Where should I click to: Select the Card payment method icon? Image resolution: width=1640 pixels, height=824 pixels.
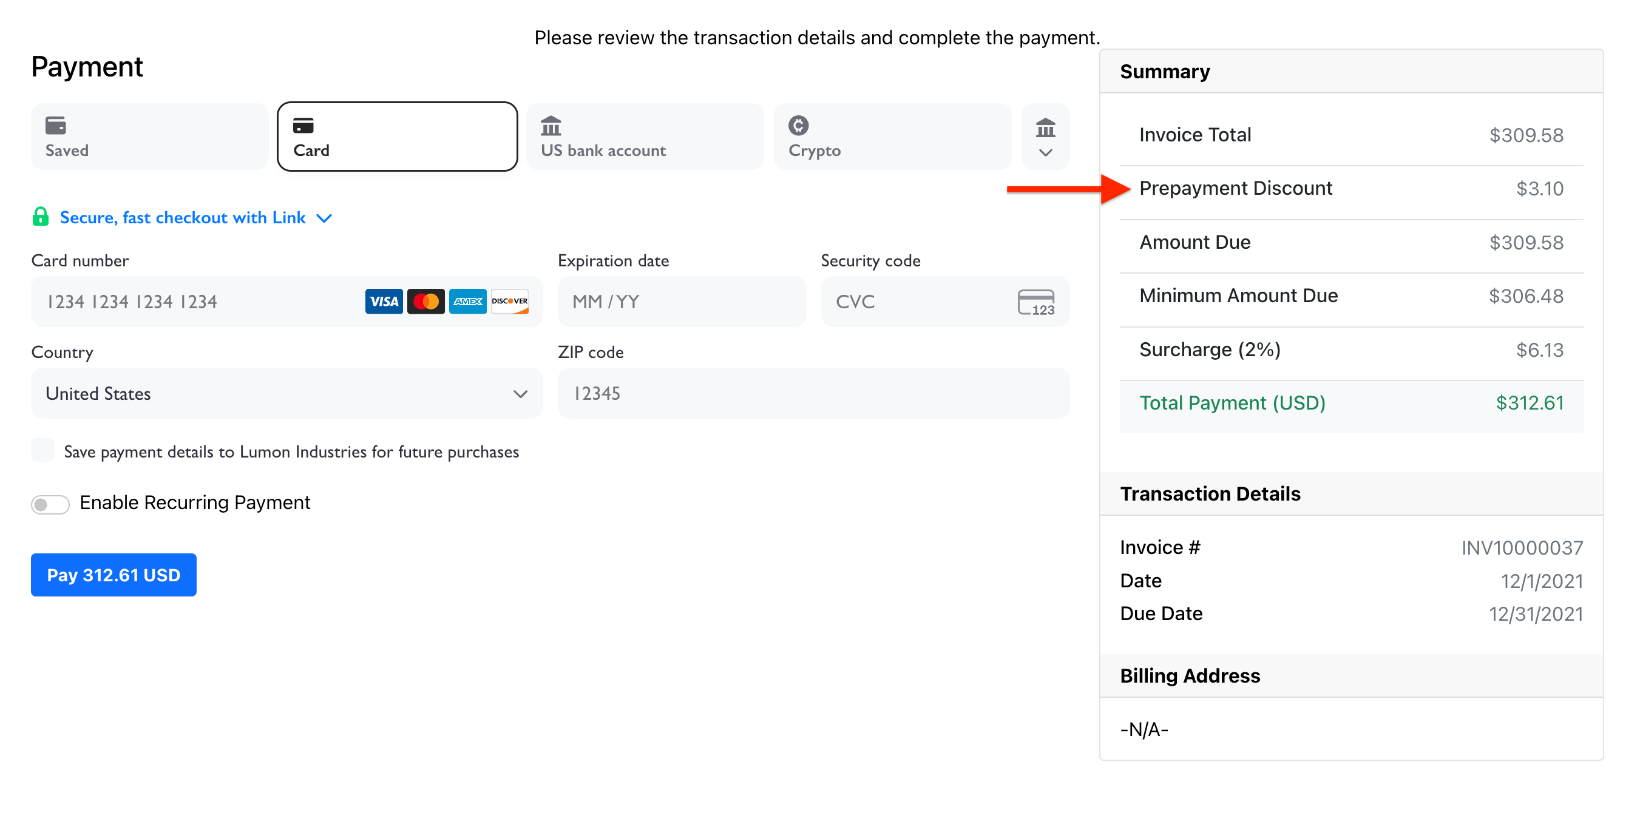point(304,126)
